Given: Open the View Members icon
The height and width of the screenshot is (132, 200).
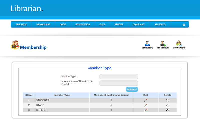Looking at the screenshot, I should pyautogui.click(x=179, y=44).
